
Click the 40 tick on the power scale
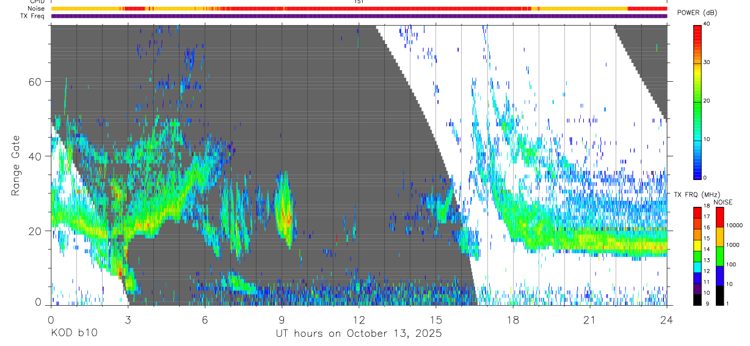708,24
